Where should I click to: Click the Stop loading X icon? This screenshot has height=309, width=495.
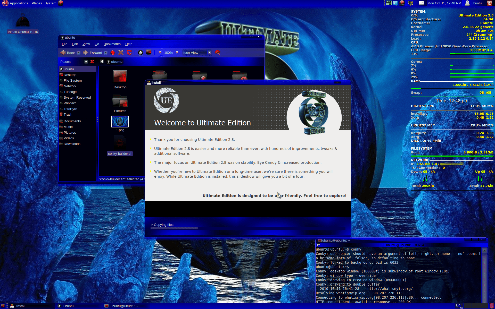[121, 53]
